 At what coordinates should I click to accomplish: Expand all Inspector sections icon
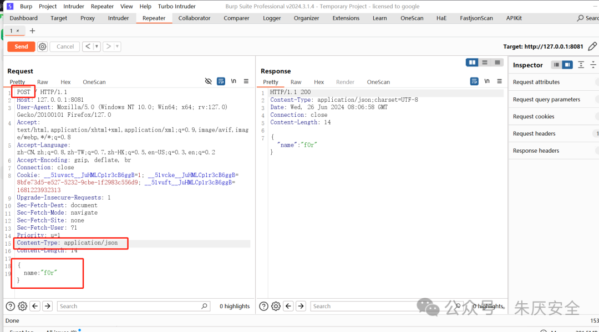[x=581, y=65]
